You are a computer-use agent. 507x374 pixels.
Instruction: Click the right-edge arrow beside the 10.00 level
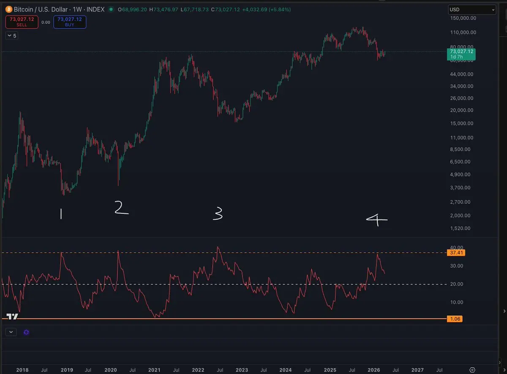pyautogui.click(x=505, y=311)
